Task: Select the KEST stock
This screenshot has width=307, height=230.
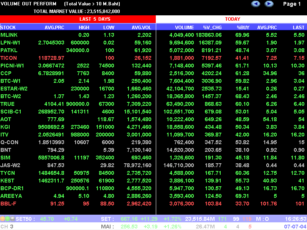Action: (7, 181)
